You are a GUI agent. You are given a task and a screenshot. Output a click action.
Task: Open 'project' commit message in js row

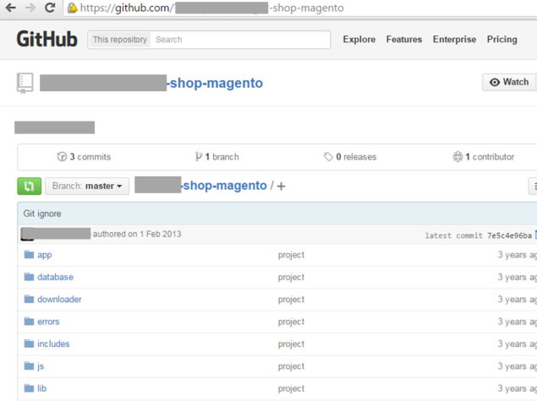[291, 366]
